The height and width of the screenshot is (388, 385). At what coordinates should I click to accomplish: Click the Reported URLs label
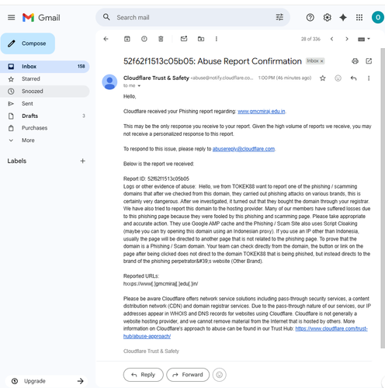tap(141, 276)
